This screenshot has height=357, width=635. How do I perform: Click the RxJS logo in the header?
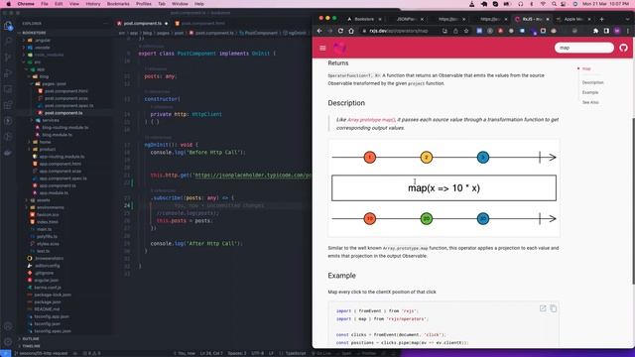coord(339,48)
